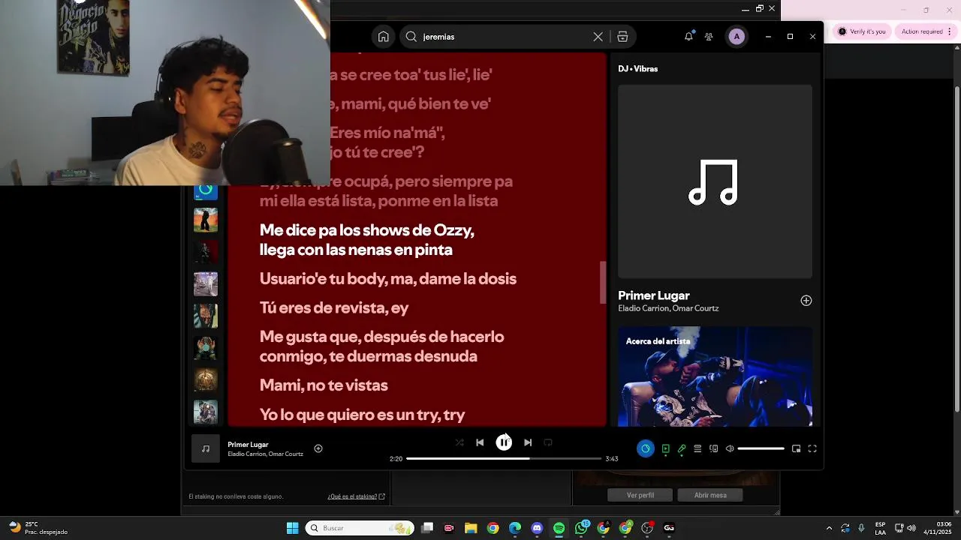Open Connect to a device
The height and width of the screenshot is (540, 961).
click(713, 448)
